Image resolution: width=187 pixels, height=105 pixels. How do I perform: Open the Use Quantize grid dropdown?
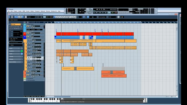(102, 17)
